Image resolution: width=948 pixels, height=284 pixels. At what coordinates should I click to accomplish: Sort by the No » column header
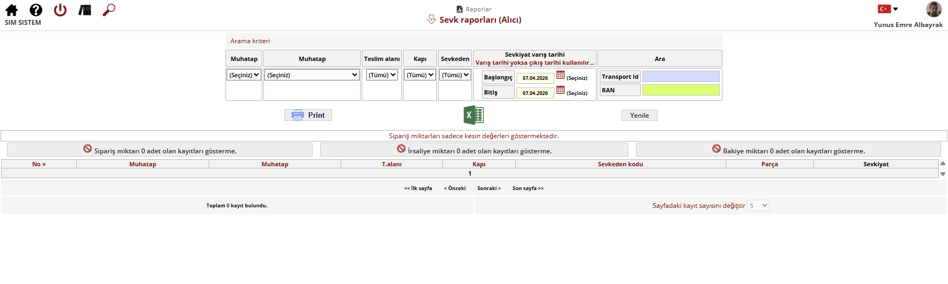[x=39, y=164]
